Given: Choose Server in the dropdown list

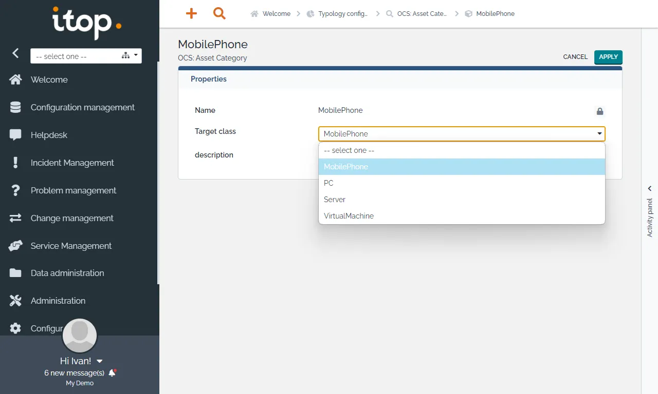Looking at the screenshot, I should pos(462,200).
